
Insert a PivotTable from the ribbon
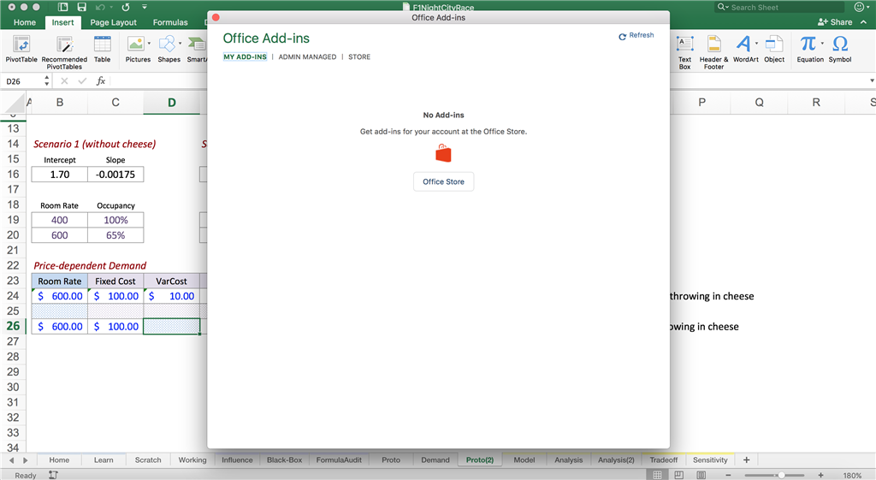click(21, 49)
